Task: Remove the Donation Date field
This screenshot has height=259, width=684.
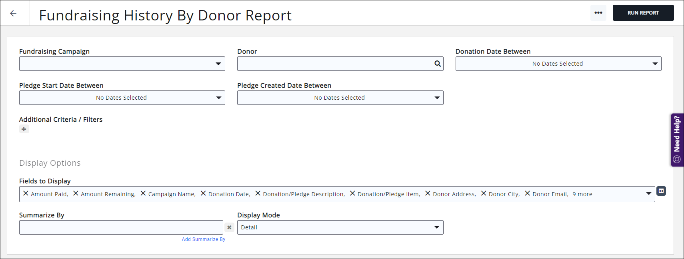Action: point(203,193)
